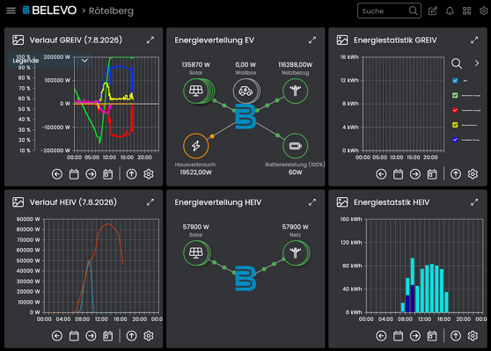Click the Verlauf HEIV panel image icon
Screen dimensions: 491x351
click(18, 202)
